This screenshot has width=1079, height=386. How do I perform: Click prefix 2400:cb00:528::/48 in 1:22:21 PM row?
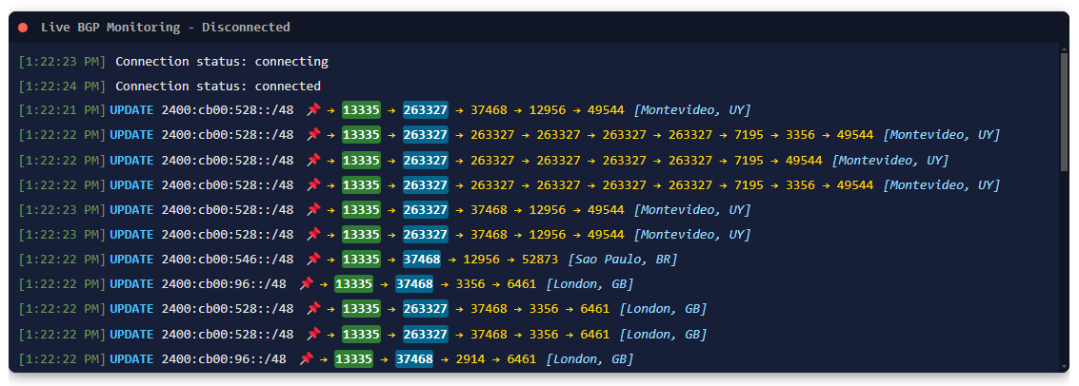[x=228, y=110]
